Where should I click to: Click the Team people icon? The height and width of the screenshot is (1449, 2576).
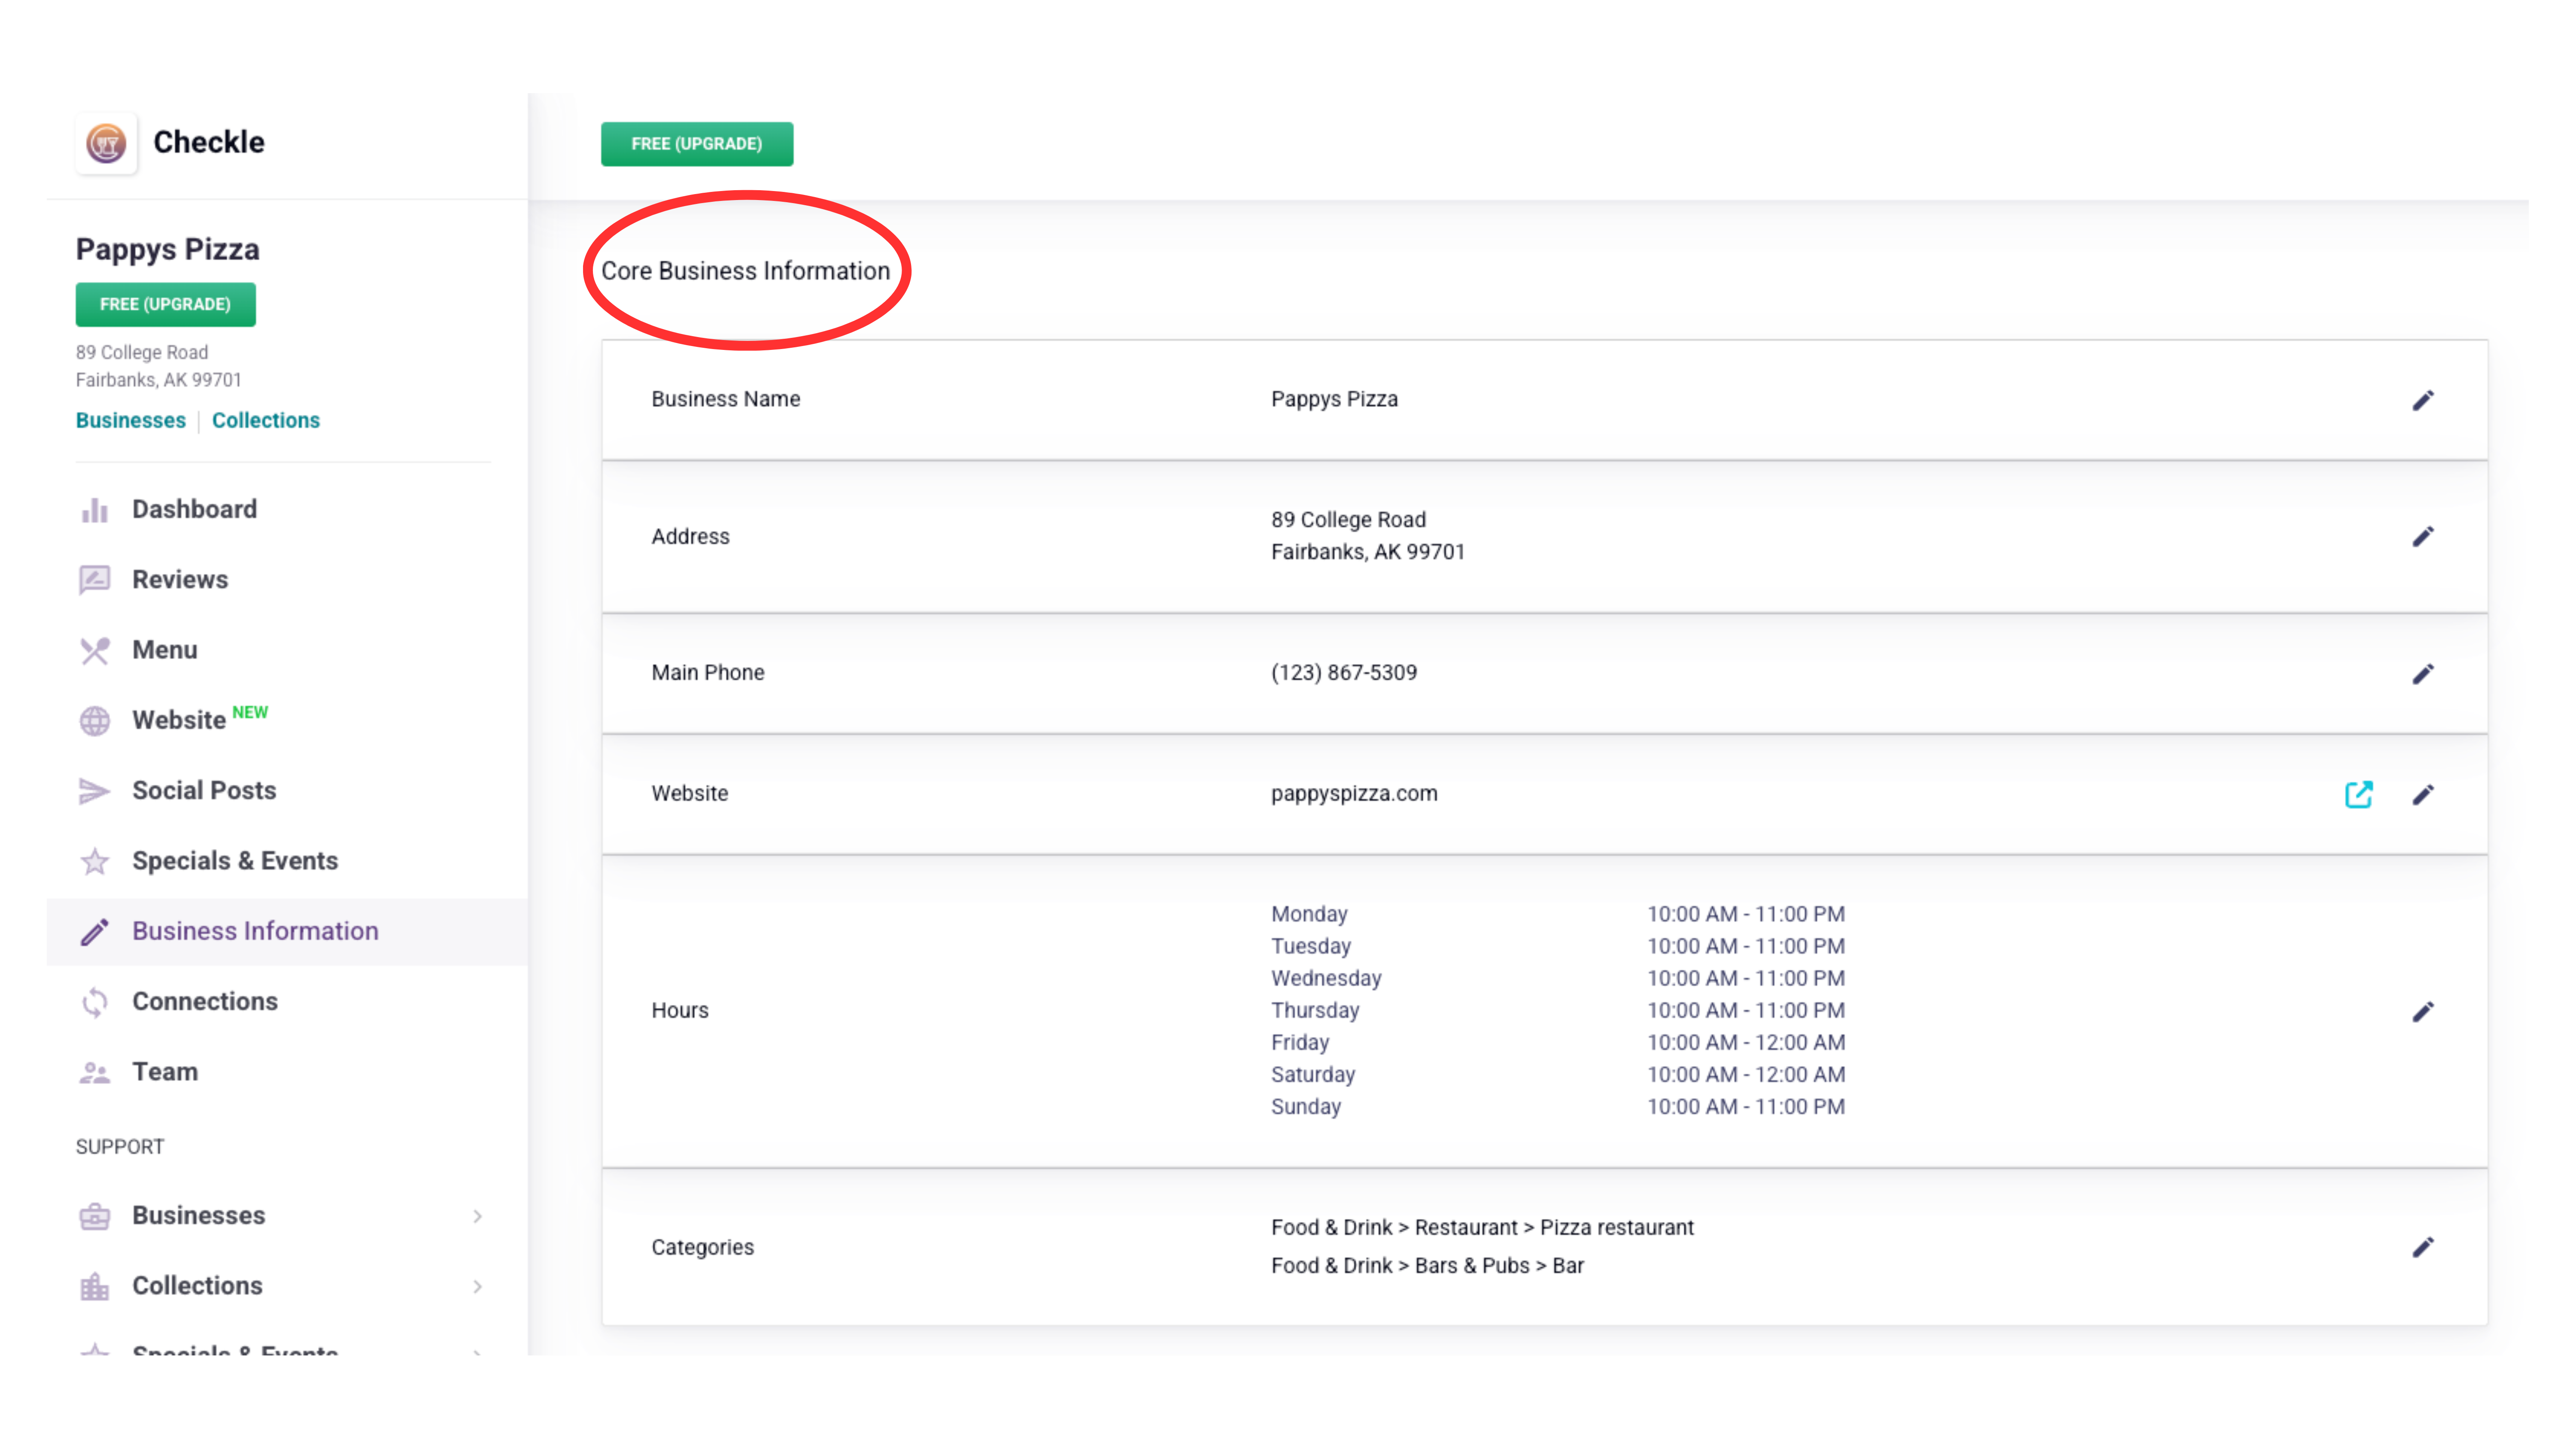pos(95,1073)
